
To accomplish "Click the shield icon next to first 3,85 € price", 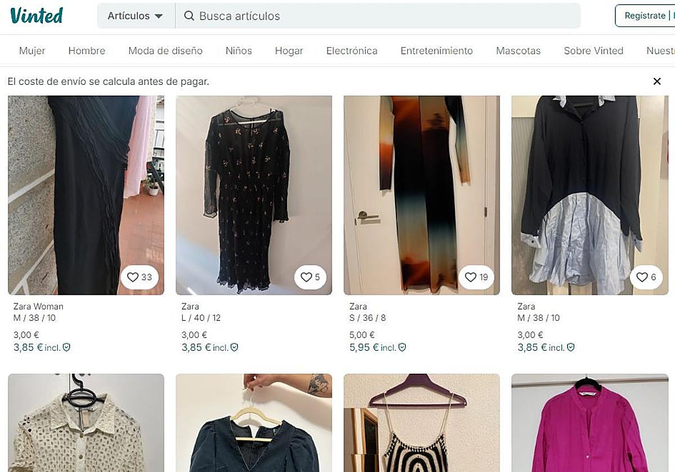I will pos(66,347).
